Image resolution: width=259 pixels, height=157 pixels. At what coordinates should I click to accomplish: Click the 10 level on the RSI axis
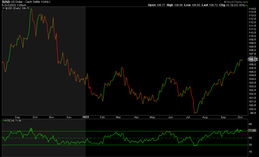(250, 152)
